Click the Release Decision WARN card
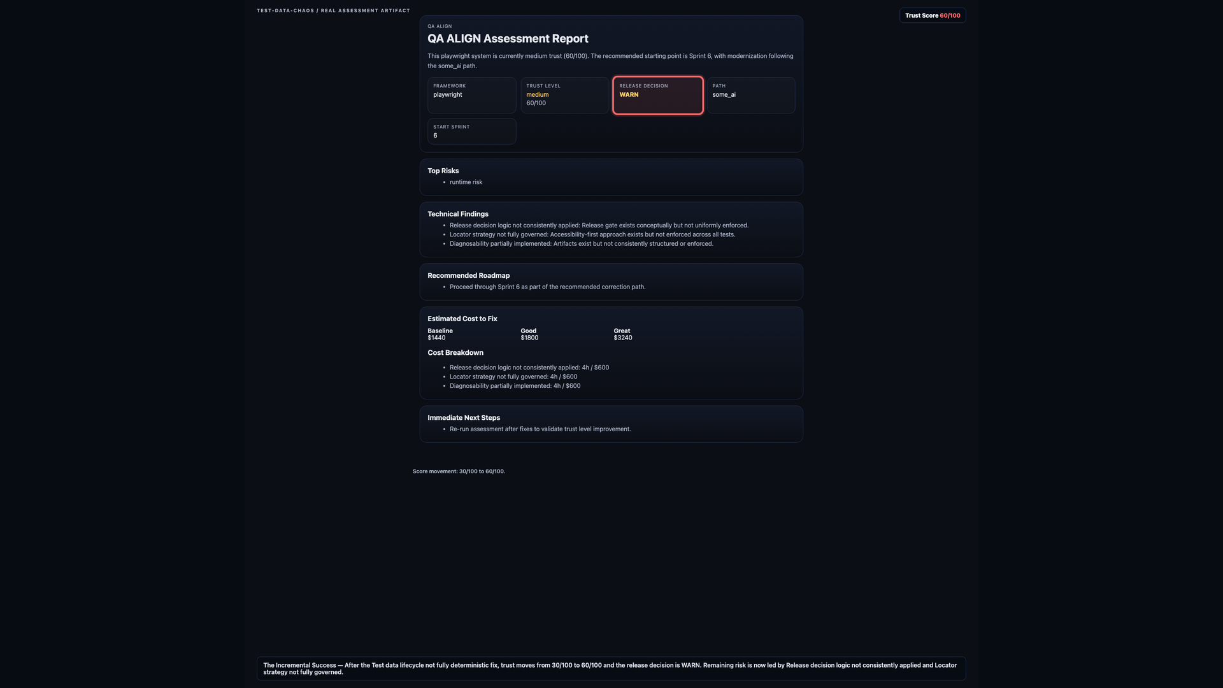The image size is (1223, 688). (x=658, y=95)
